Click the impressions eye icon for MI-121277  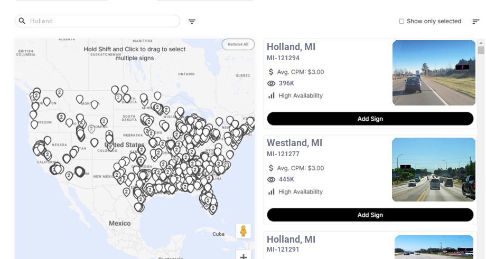pyautogui.click(x=272, y=179)
